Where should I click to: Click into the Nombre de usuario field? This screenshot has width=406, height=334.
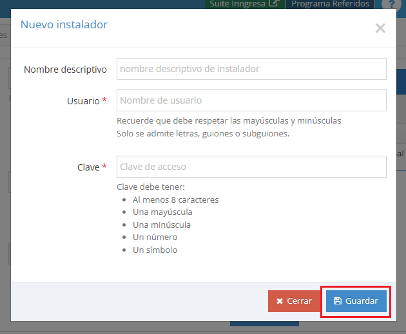(251, 100)
